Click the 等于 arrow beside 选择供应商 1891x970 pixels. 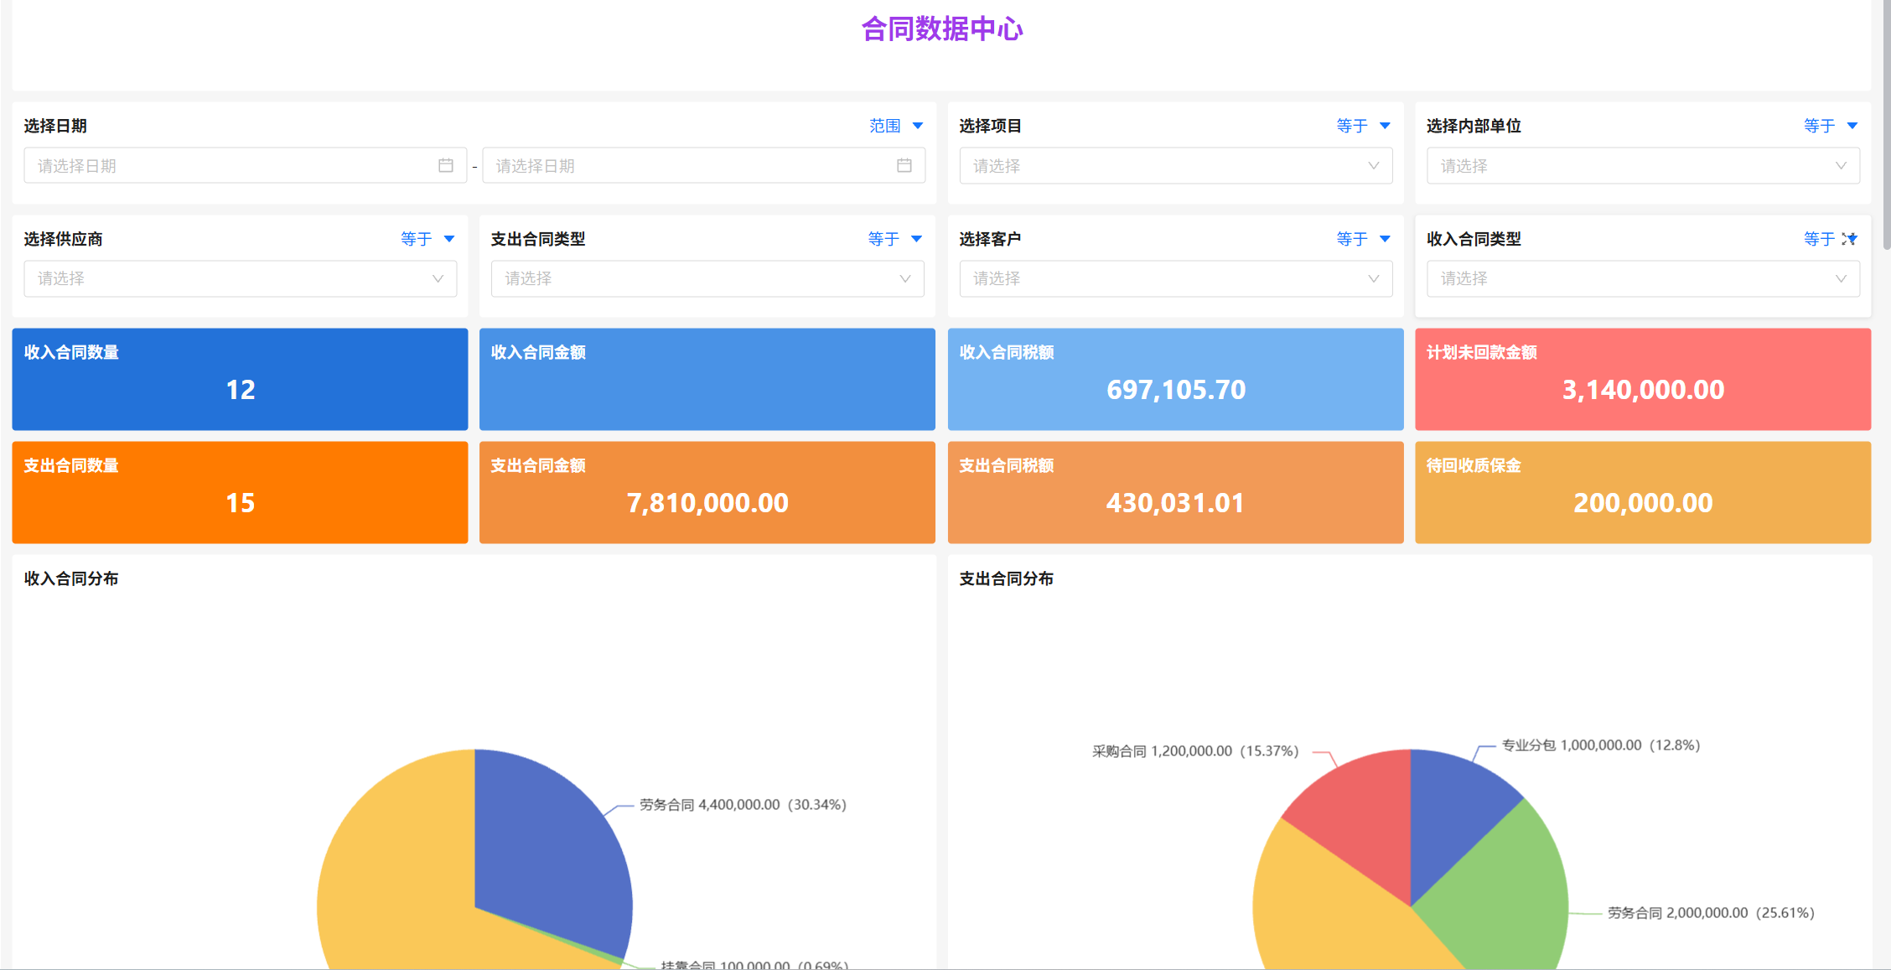pos(449,239)
